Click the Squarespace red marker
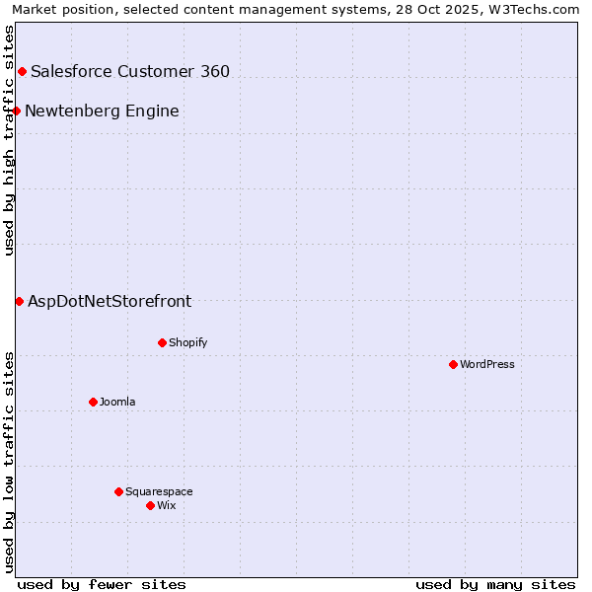 point(118,491)
